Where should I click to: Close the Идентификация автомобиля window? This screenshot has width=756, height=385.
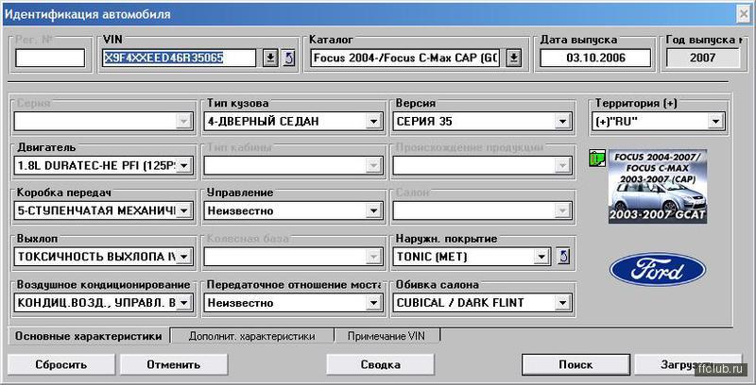click(x=744, y=14)
